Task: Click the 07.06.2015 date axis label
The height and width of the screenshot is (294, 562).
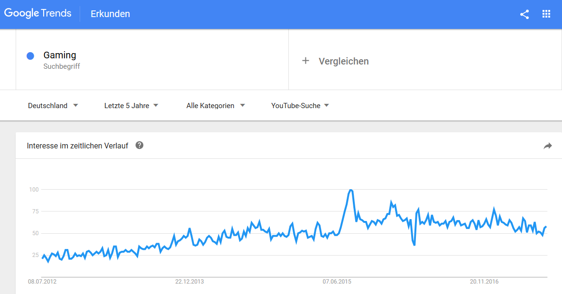Action: (x=337, y=282)
